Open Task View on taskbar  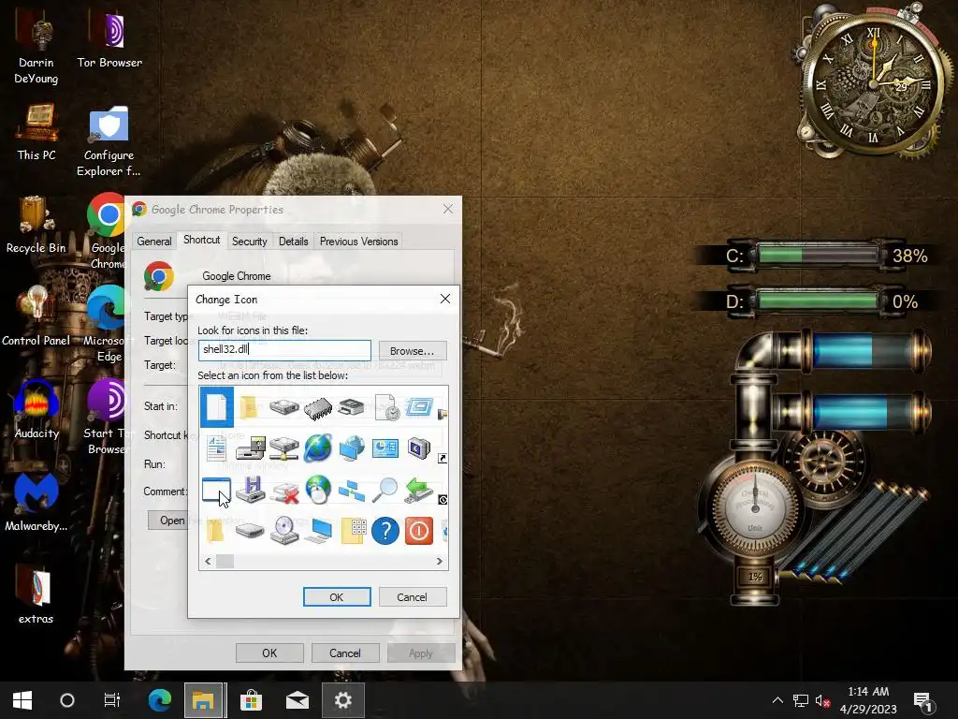pyautogui.click(x=112, y=700)
